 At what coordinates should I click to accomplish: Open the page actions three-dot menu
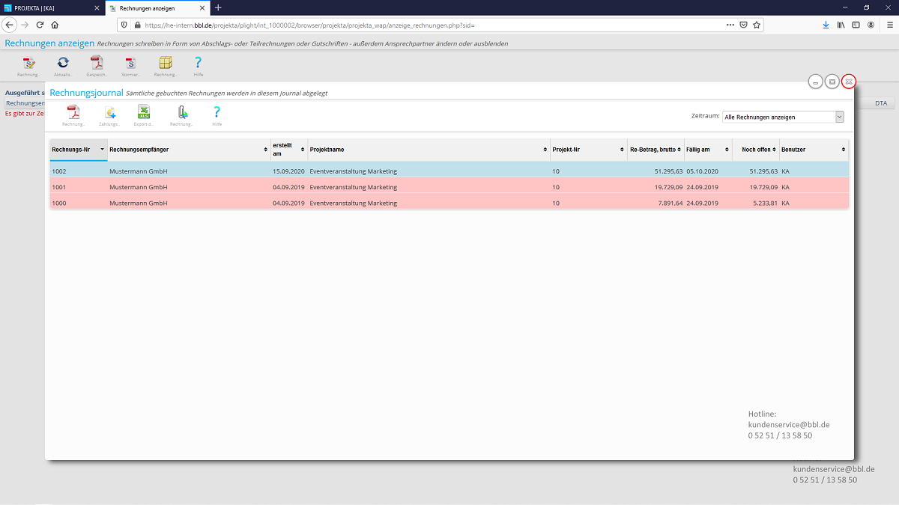(x=730, y=25)
